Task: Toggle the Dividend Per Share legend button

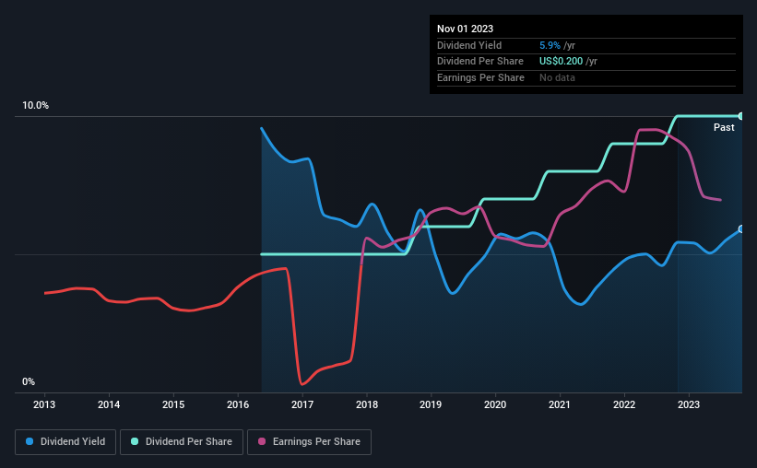Action: coord(182,442)
